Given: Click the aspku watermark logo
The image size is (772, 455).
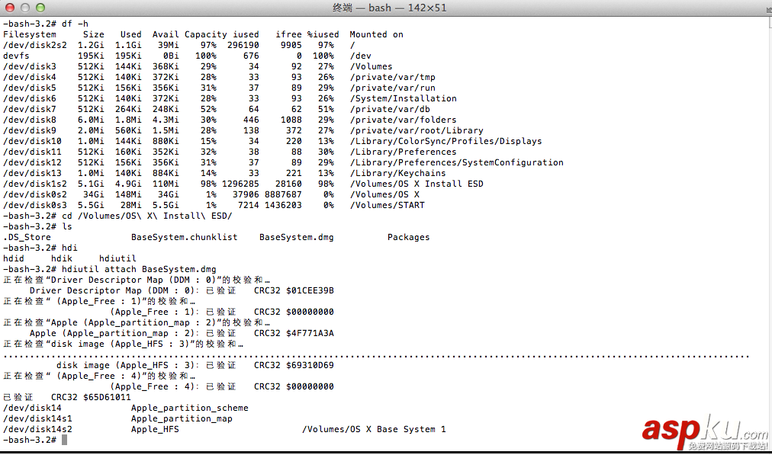Looking at the screenshot, I should tap(703, 431).
